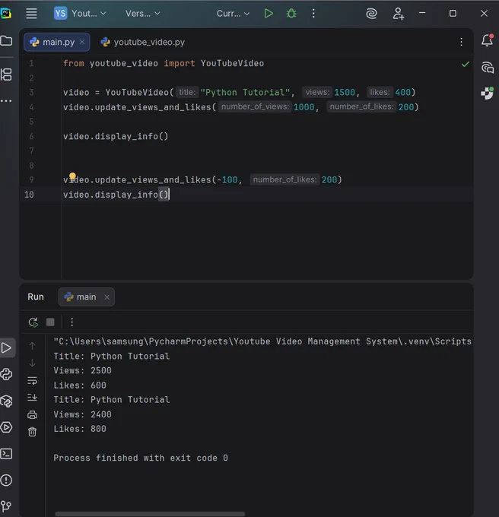This screenshot has width=499, height=517.
Task: Open the Git tool window
Action: coord(6,506)
